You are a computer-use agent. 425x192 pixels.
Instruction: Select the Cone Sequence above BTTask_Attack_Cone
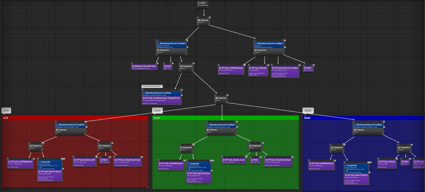(255, 147)
